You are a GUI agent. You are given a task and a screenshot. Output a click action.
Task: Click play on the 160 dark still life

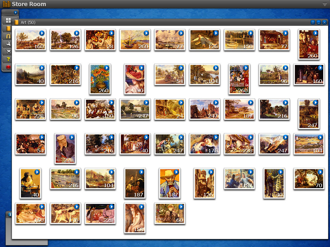click(320, 68)
